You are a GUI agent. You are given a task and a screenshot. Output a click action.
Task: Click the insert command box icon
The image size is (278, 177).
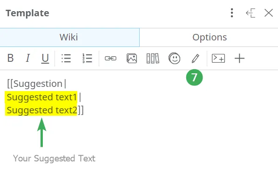[x=218, y=59]
